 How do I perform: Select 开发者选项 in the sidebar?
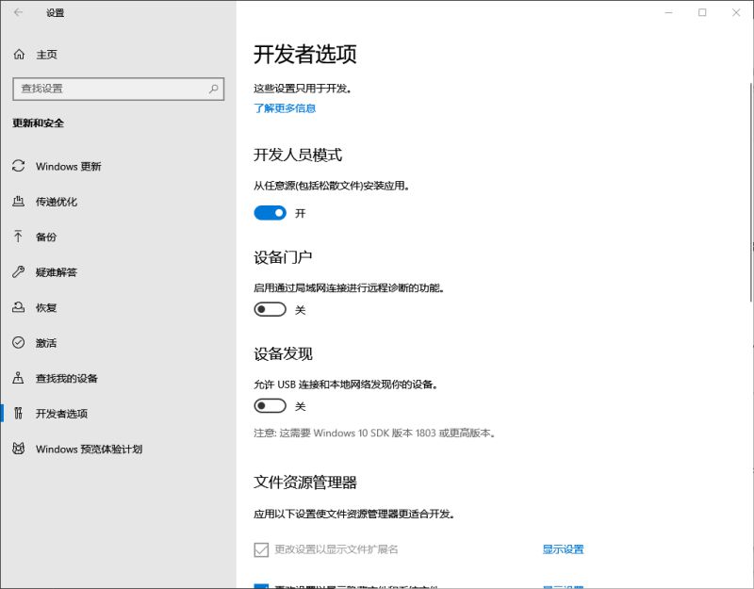click(61, 414)
